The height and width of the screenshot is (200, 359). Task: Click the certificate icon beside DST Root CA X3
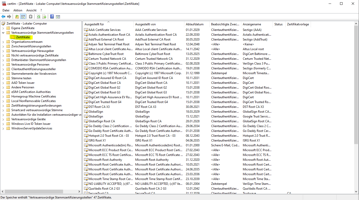pos(86,107)
